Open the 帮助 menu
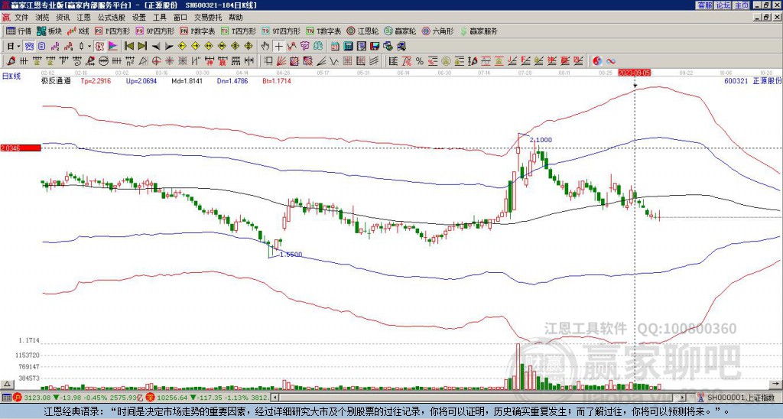Viewport: 783px width, 419px height. [x=236, y=18]
